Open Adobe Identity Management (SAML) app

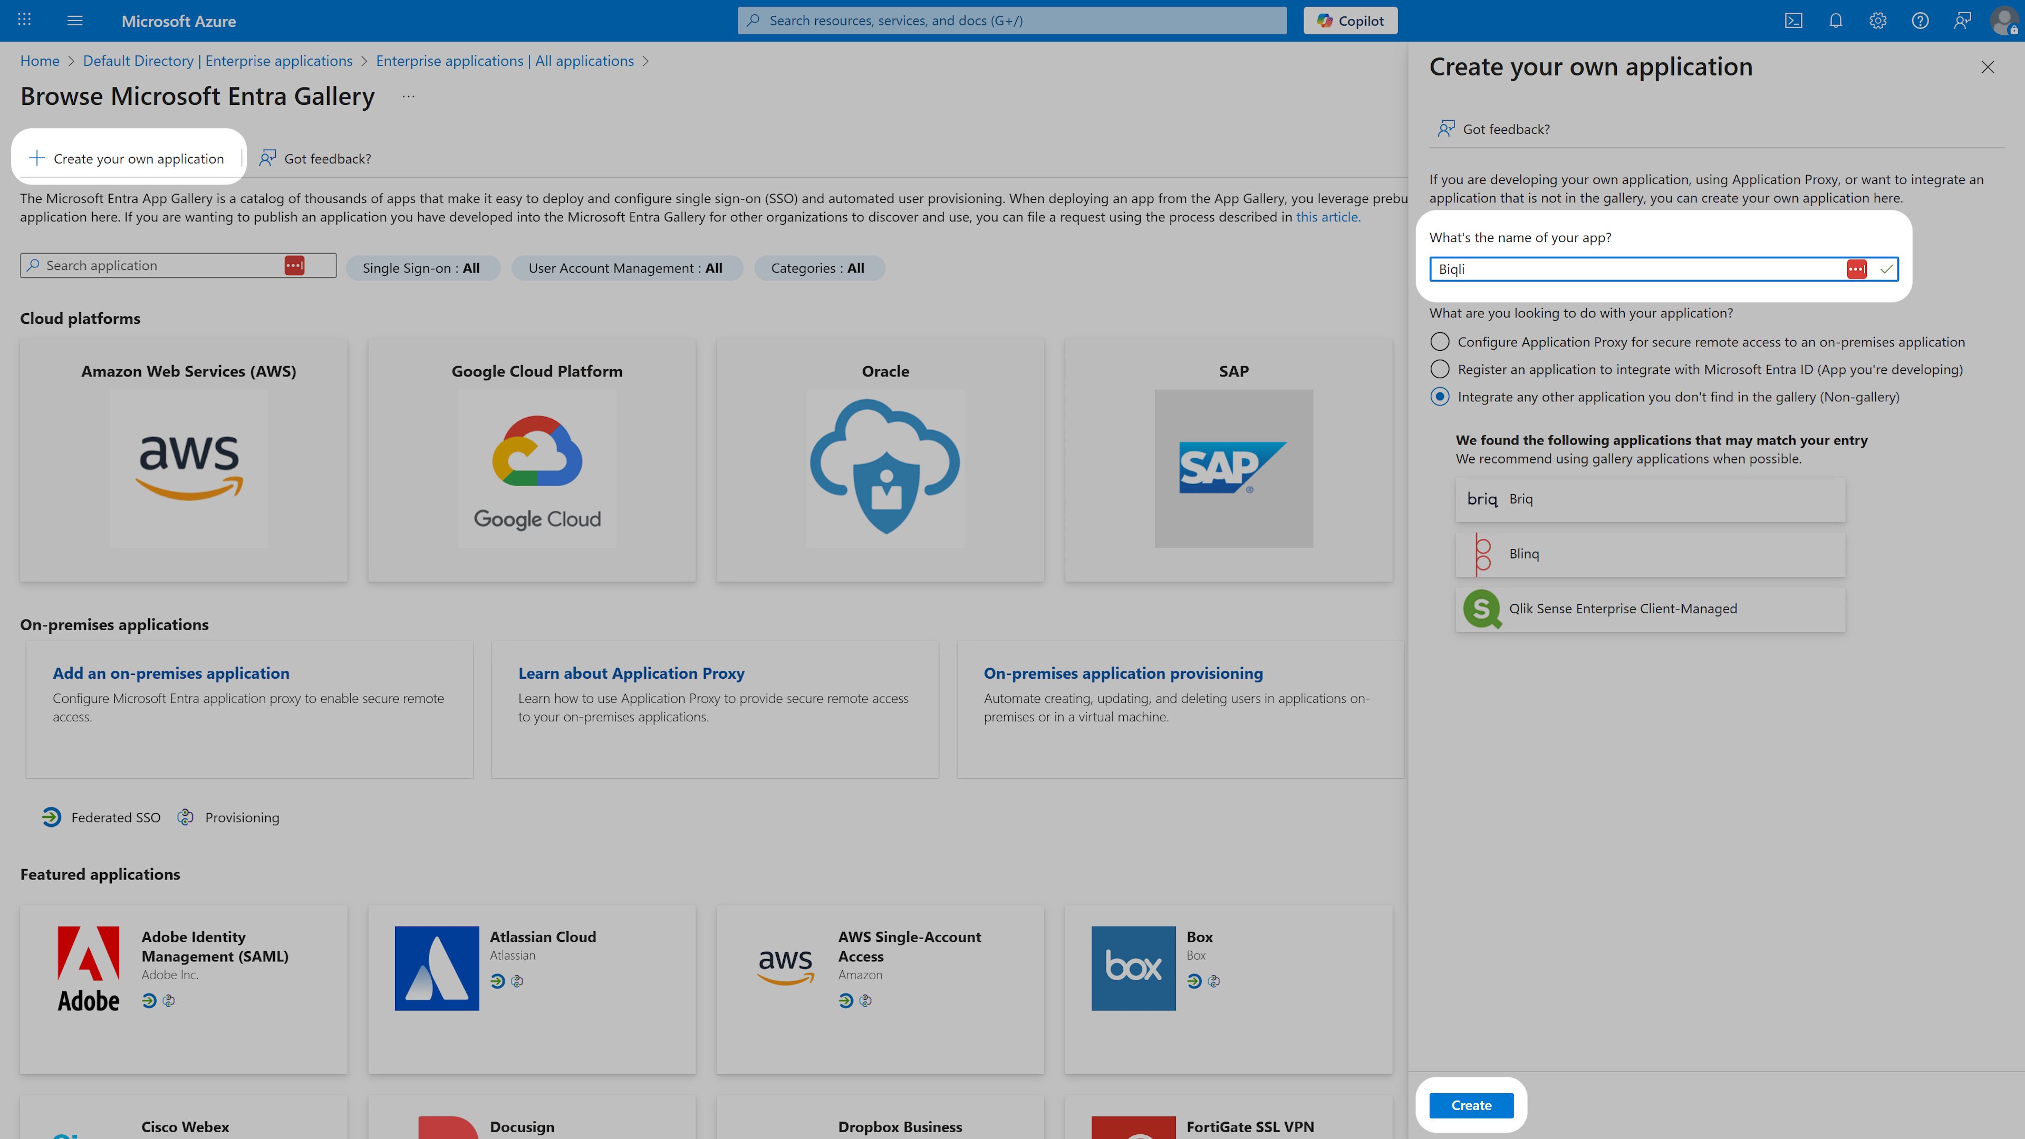184,989
